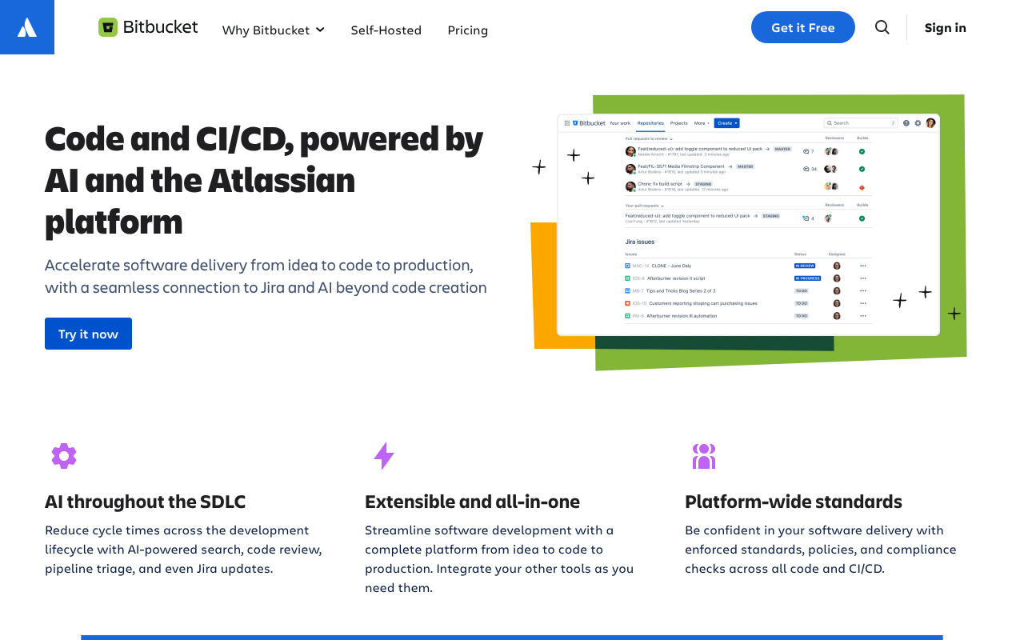1024x640 pixels.
Task: Collapse the Pull requests to review section
Action: click(x=671, y=138)
